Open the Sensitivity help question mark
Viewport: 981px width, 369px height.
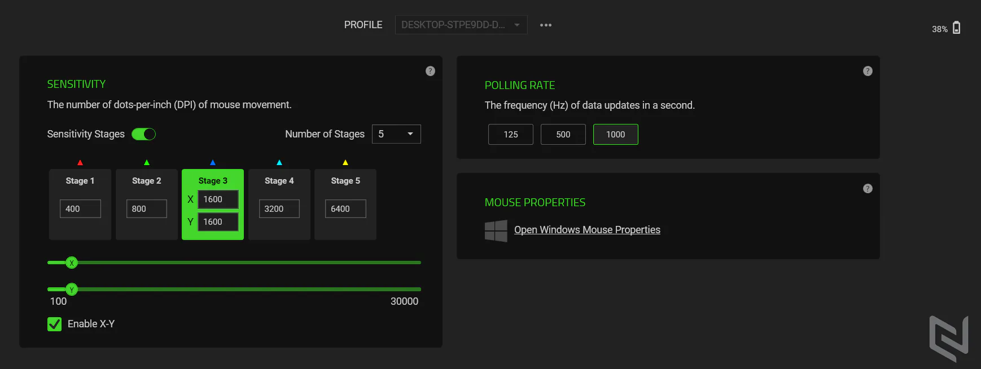coord(430,71)
